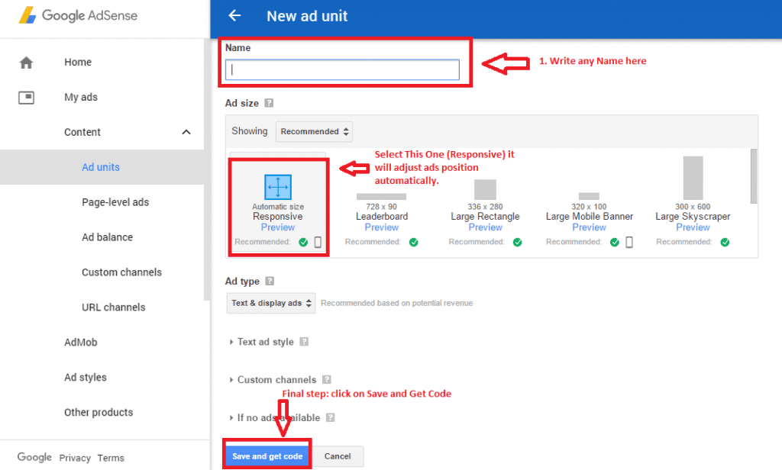Click the green checkmark under Large Skyscraper
Image resolution: width=782 pixels, height=470 pixels.
click(725, 242)
